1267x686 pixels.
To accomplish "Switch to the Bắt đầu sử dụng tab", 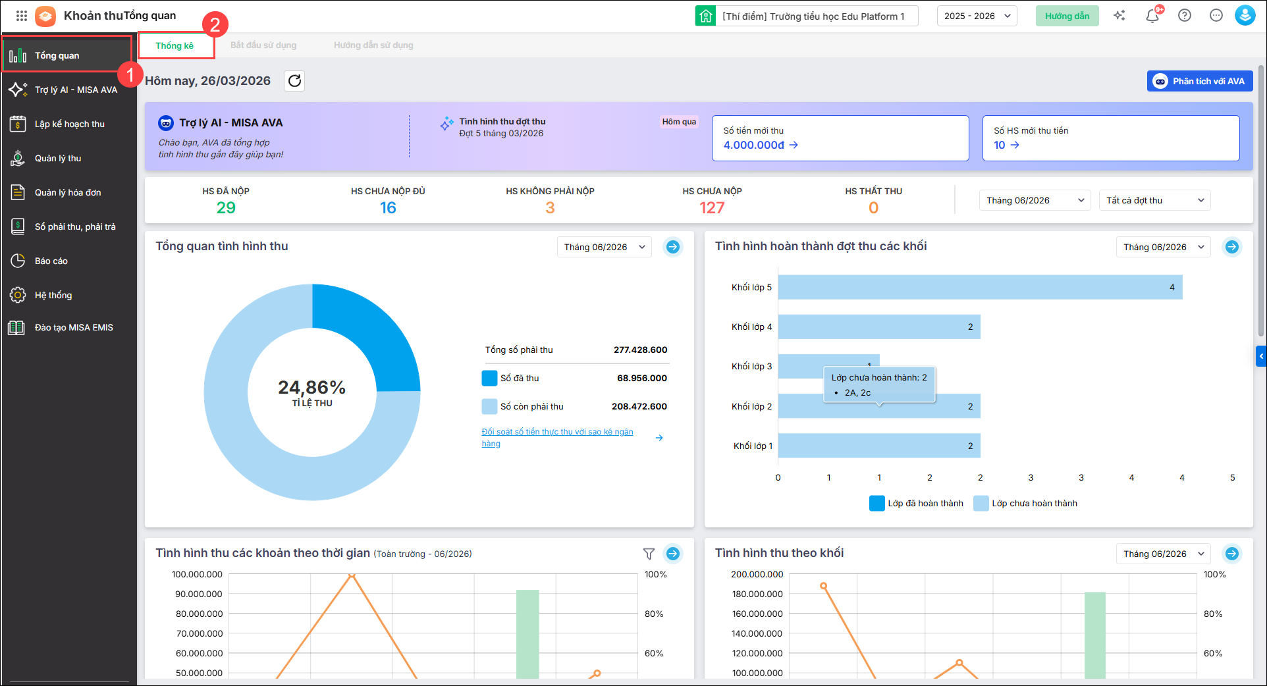I will (263, 45).
